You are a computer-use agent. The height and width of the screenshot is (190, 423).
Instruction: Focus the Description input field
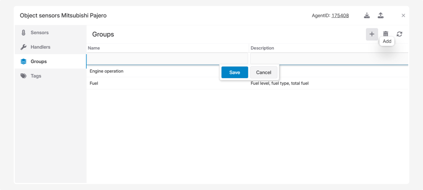[329, 58]
